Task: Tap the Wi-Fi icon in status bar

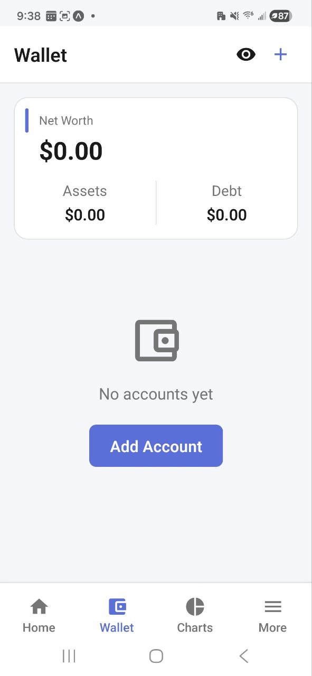Action: tap(248, 15)
